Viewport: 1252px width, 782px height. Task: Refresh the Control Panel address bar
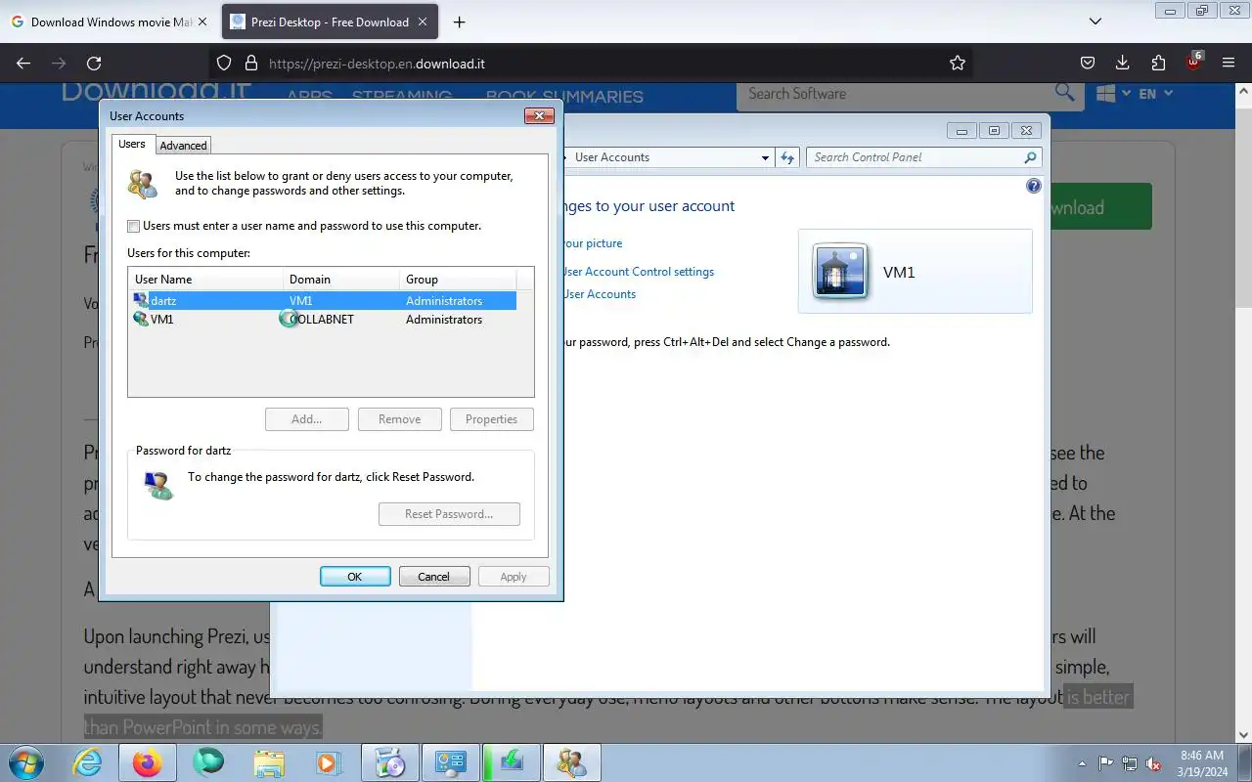788,157
